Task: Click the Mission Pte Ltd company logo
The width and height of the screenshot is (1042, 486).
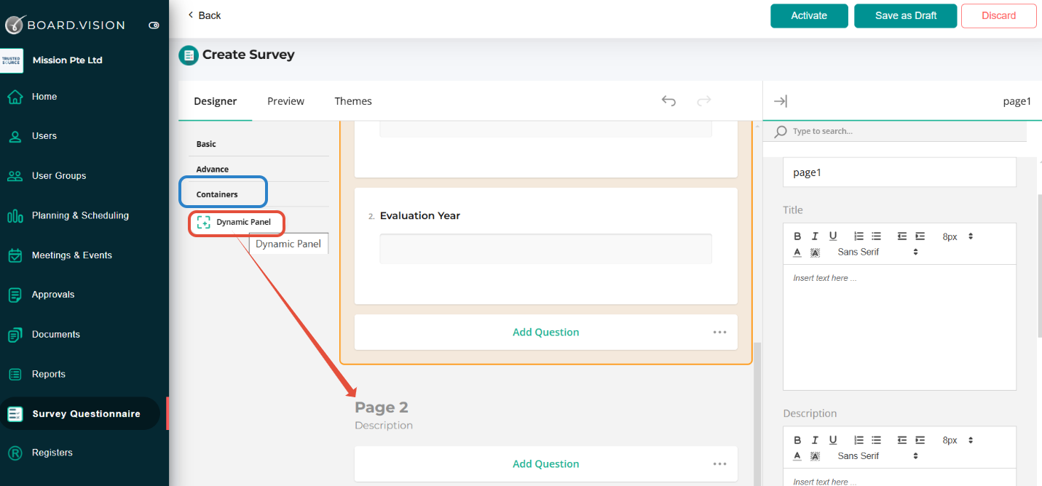Action: click(x=12, y=60)
